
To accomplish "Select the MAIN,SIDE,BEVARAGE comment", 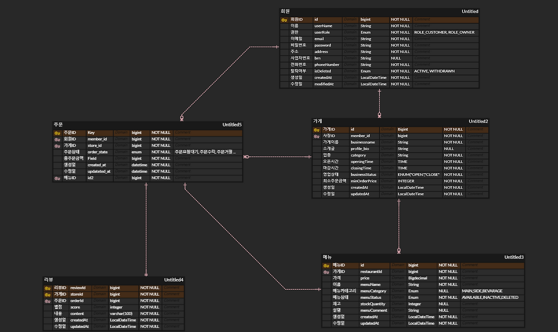I will pyautogui.click(x=482, y=291).
